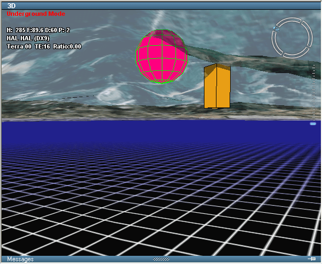
Task: Click the 3D view title bar
Action: click(161, 6)
